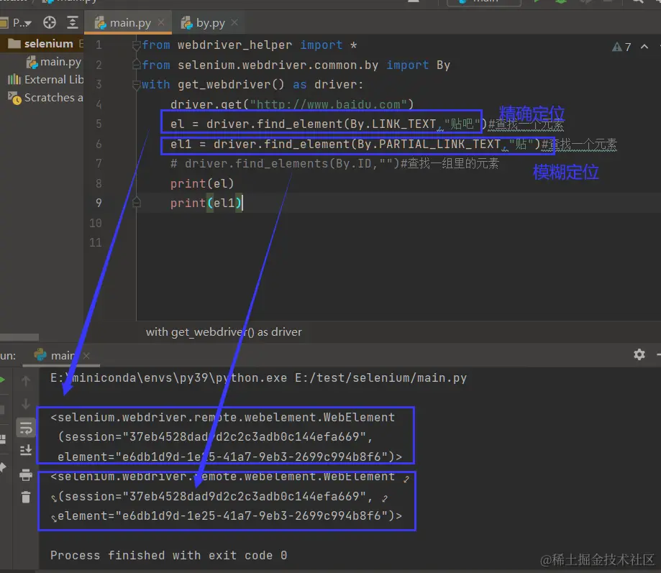Click the breadcrumb 'with get_webdriver() as driver'

tap(224, 332)
